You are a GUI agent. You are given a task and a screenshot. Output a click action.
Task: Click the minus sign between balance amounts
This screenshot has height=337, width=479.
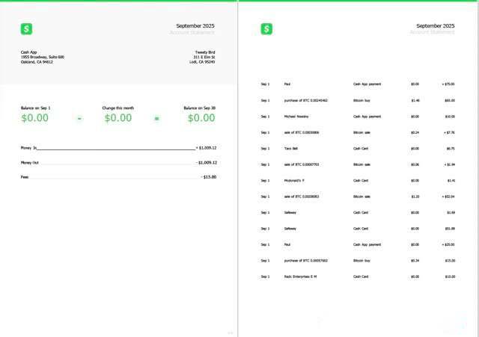click(x=79, y=118)
